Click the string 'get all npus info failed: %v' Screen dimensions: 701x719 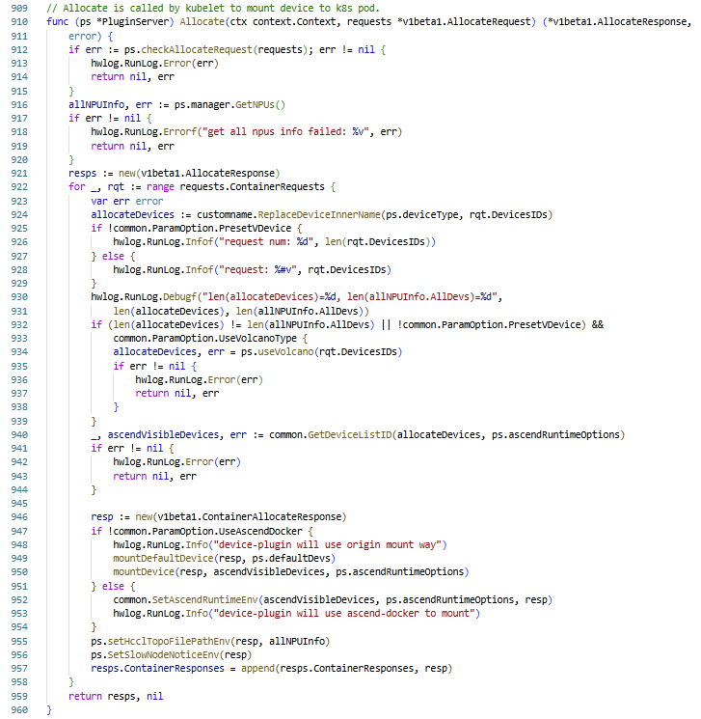(x=286, y=132)
